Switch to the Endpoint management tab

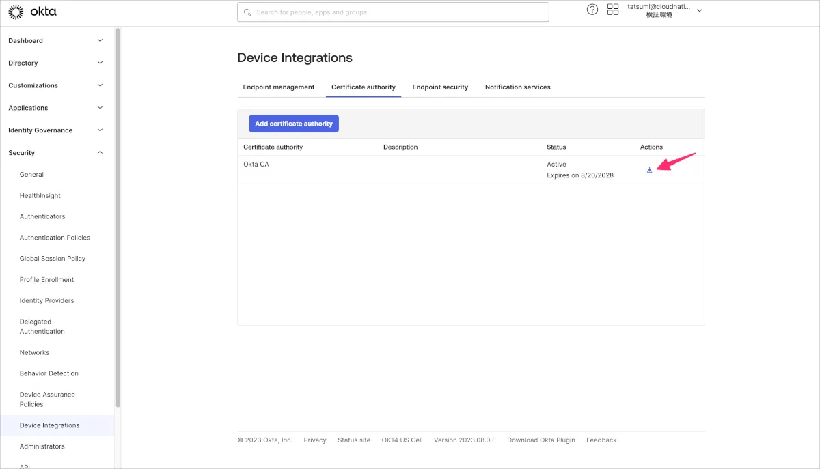(279, 87)
